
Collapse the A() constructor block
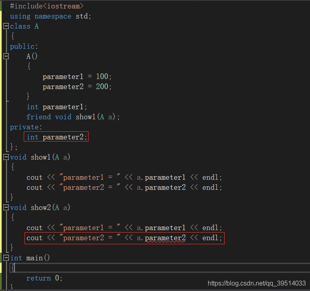(6, 56)
